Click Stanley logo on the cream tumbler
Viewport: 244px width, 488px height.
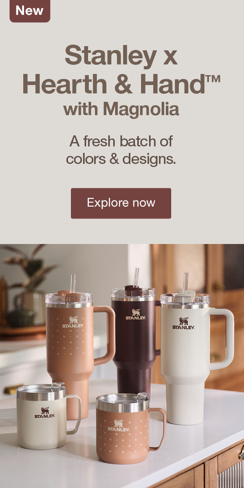coord(183,323)
